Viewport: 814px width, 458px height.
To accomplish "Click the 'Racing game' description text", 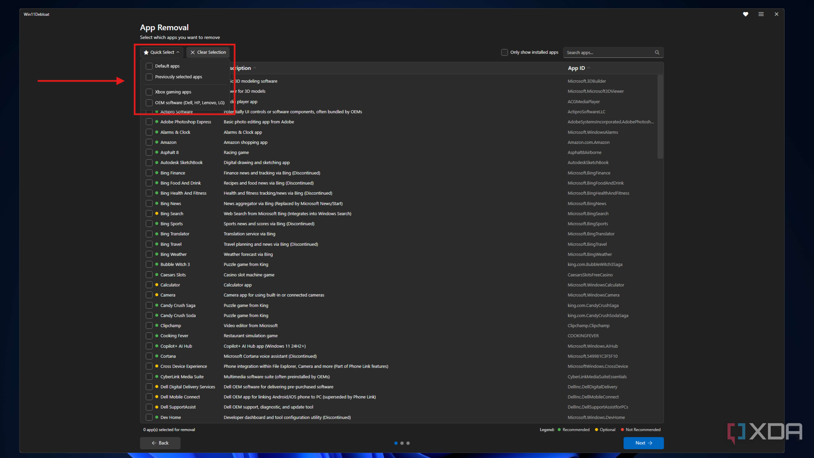I will (236, 152).
